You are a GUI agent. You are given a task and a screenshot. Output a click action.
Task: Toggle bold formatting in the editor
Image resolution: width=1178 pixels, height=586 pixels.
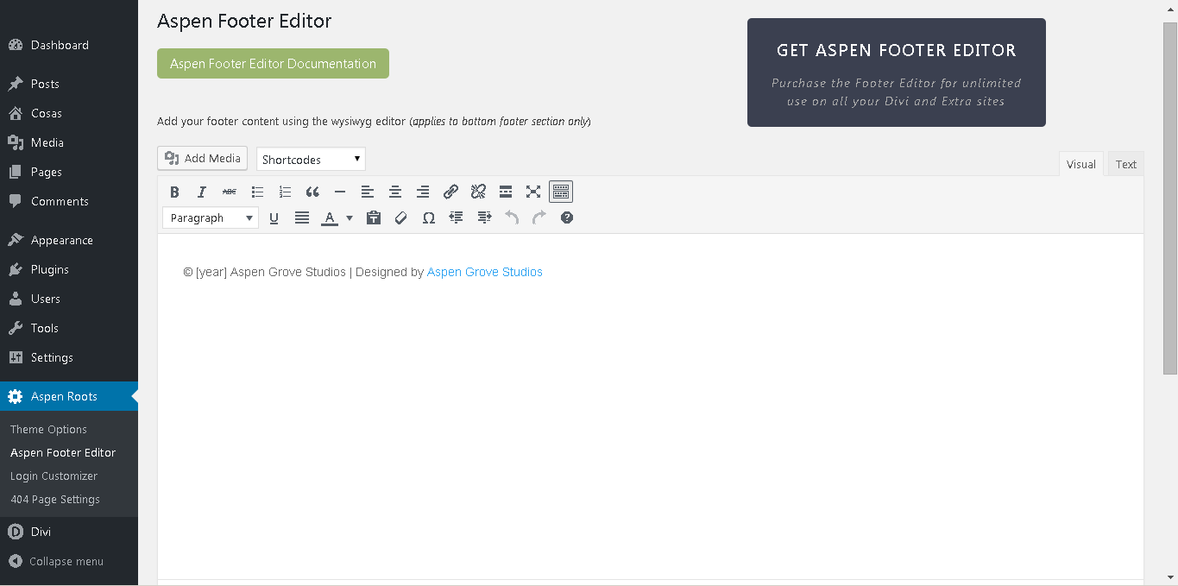point(174,192)
